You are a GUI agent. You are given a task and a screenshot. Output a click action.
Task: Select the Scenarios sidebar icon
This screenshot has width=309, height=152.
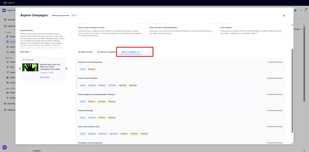(x=8, y=36)
